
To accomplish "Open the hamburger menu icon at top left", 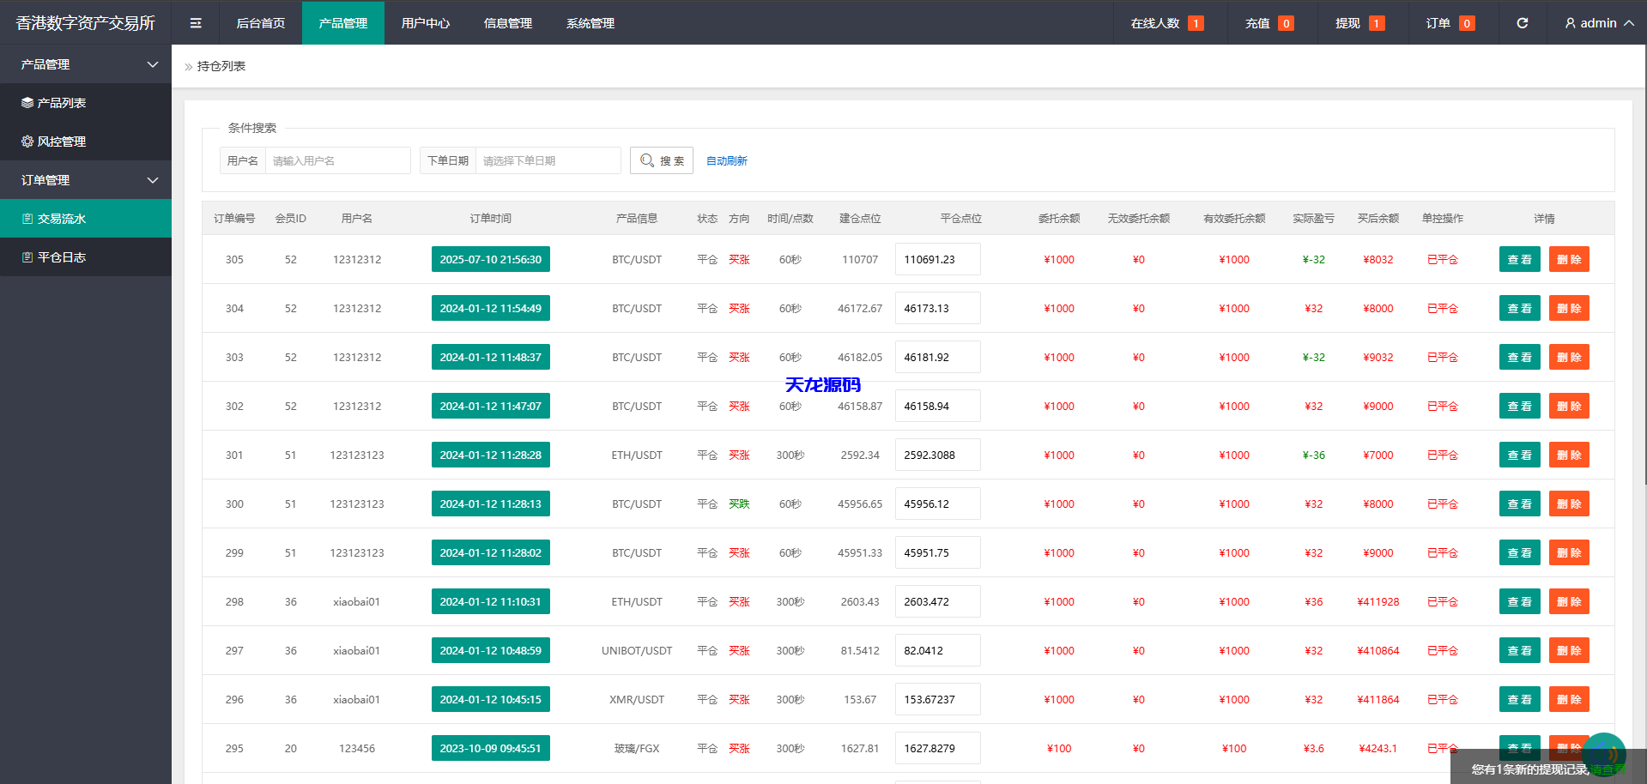I will [195, 23].
